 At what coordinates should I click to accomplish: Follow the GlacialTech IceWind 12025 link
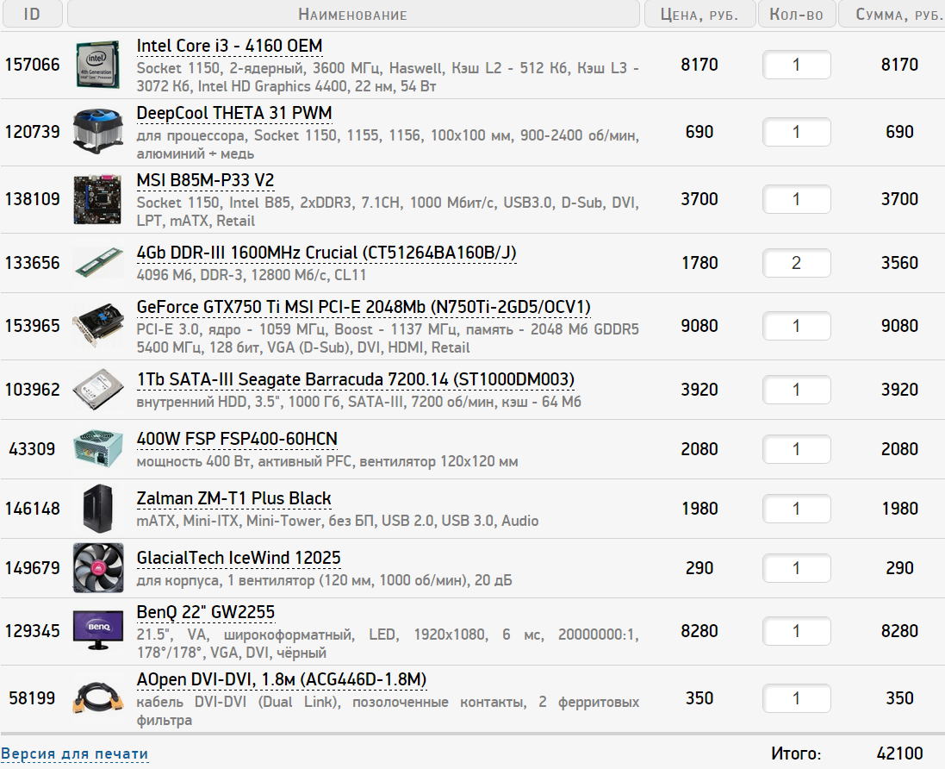(239, 558)
